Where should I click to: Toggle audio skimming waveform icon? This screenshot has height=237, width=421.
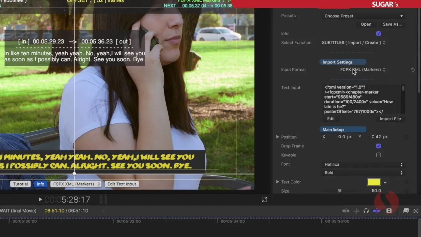[356, 211]
